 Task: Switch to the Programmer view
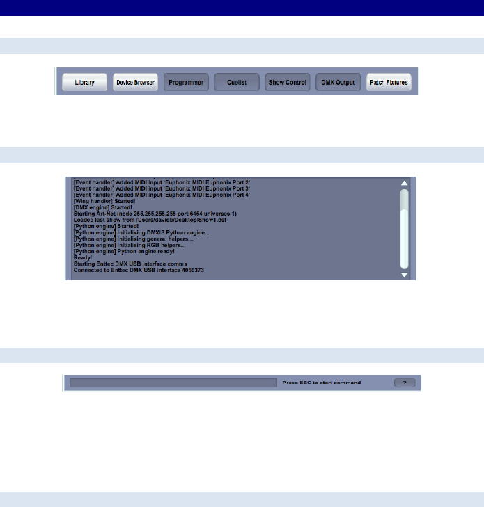pos(186,82)
